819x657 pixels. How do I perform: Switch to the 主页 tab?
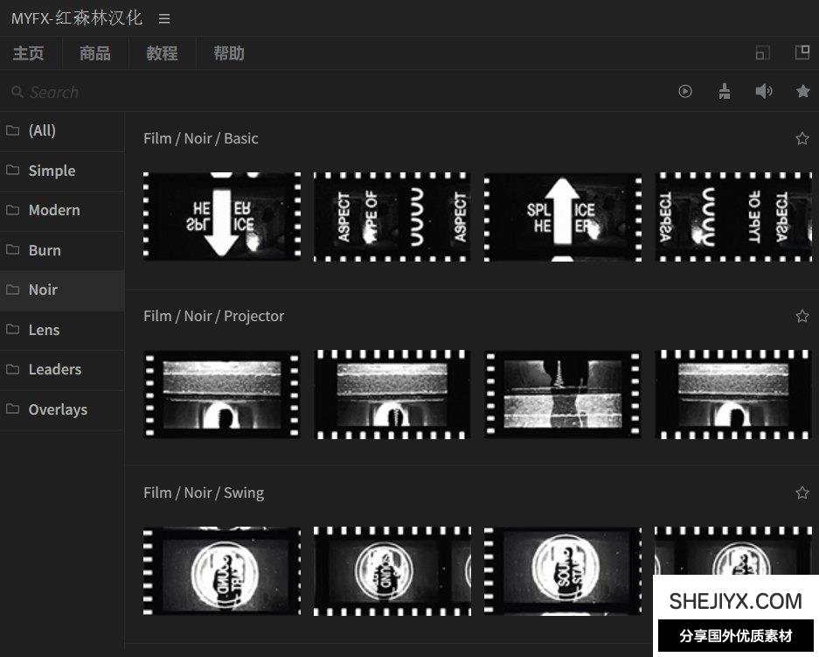(x=29, y=53)
